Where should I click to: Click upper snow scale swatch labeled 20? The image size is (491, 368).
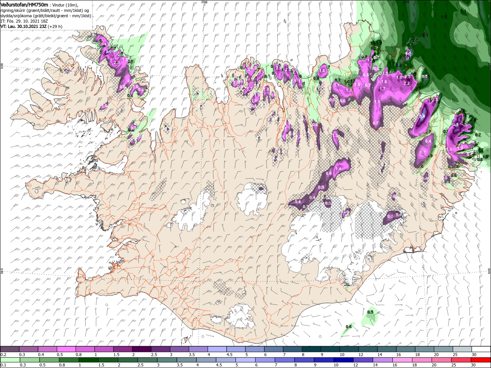tap(443, 349)
